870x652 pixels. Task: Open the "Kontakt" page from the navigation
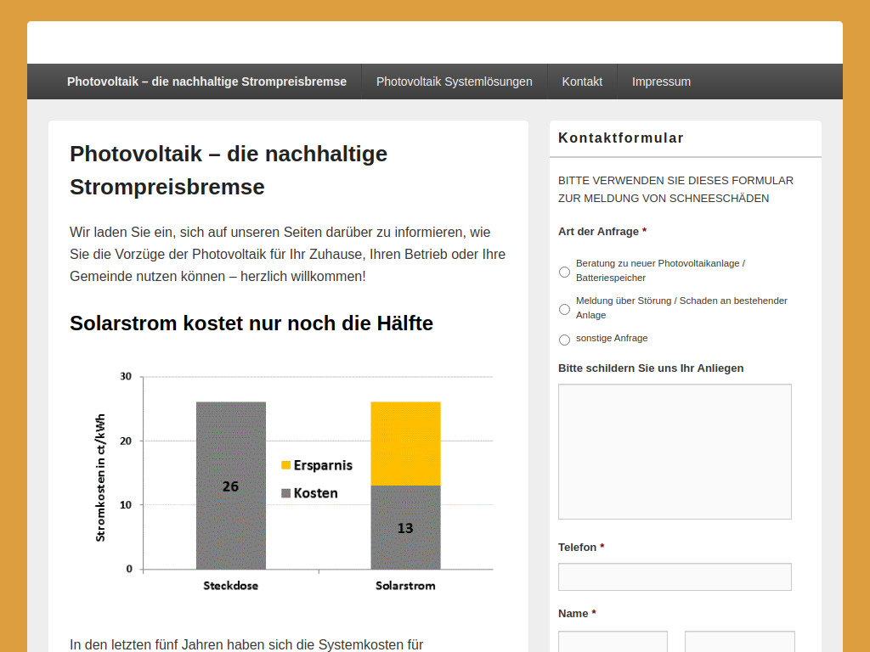582,81
